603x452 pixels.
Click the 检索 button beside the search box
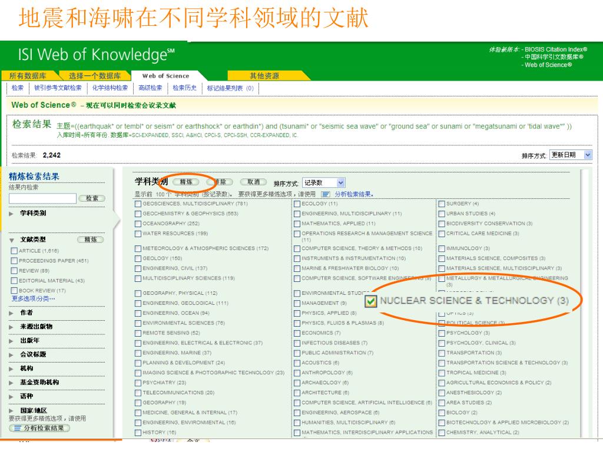click(92, 198)
